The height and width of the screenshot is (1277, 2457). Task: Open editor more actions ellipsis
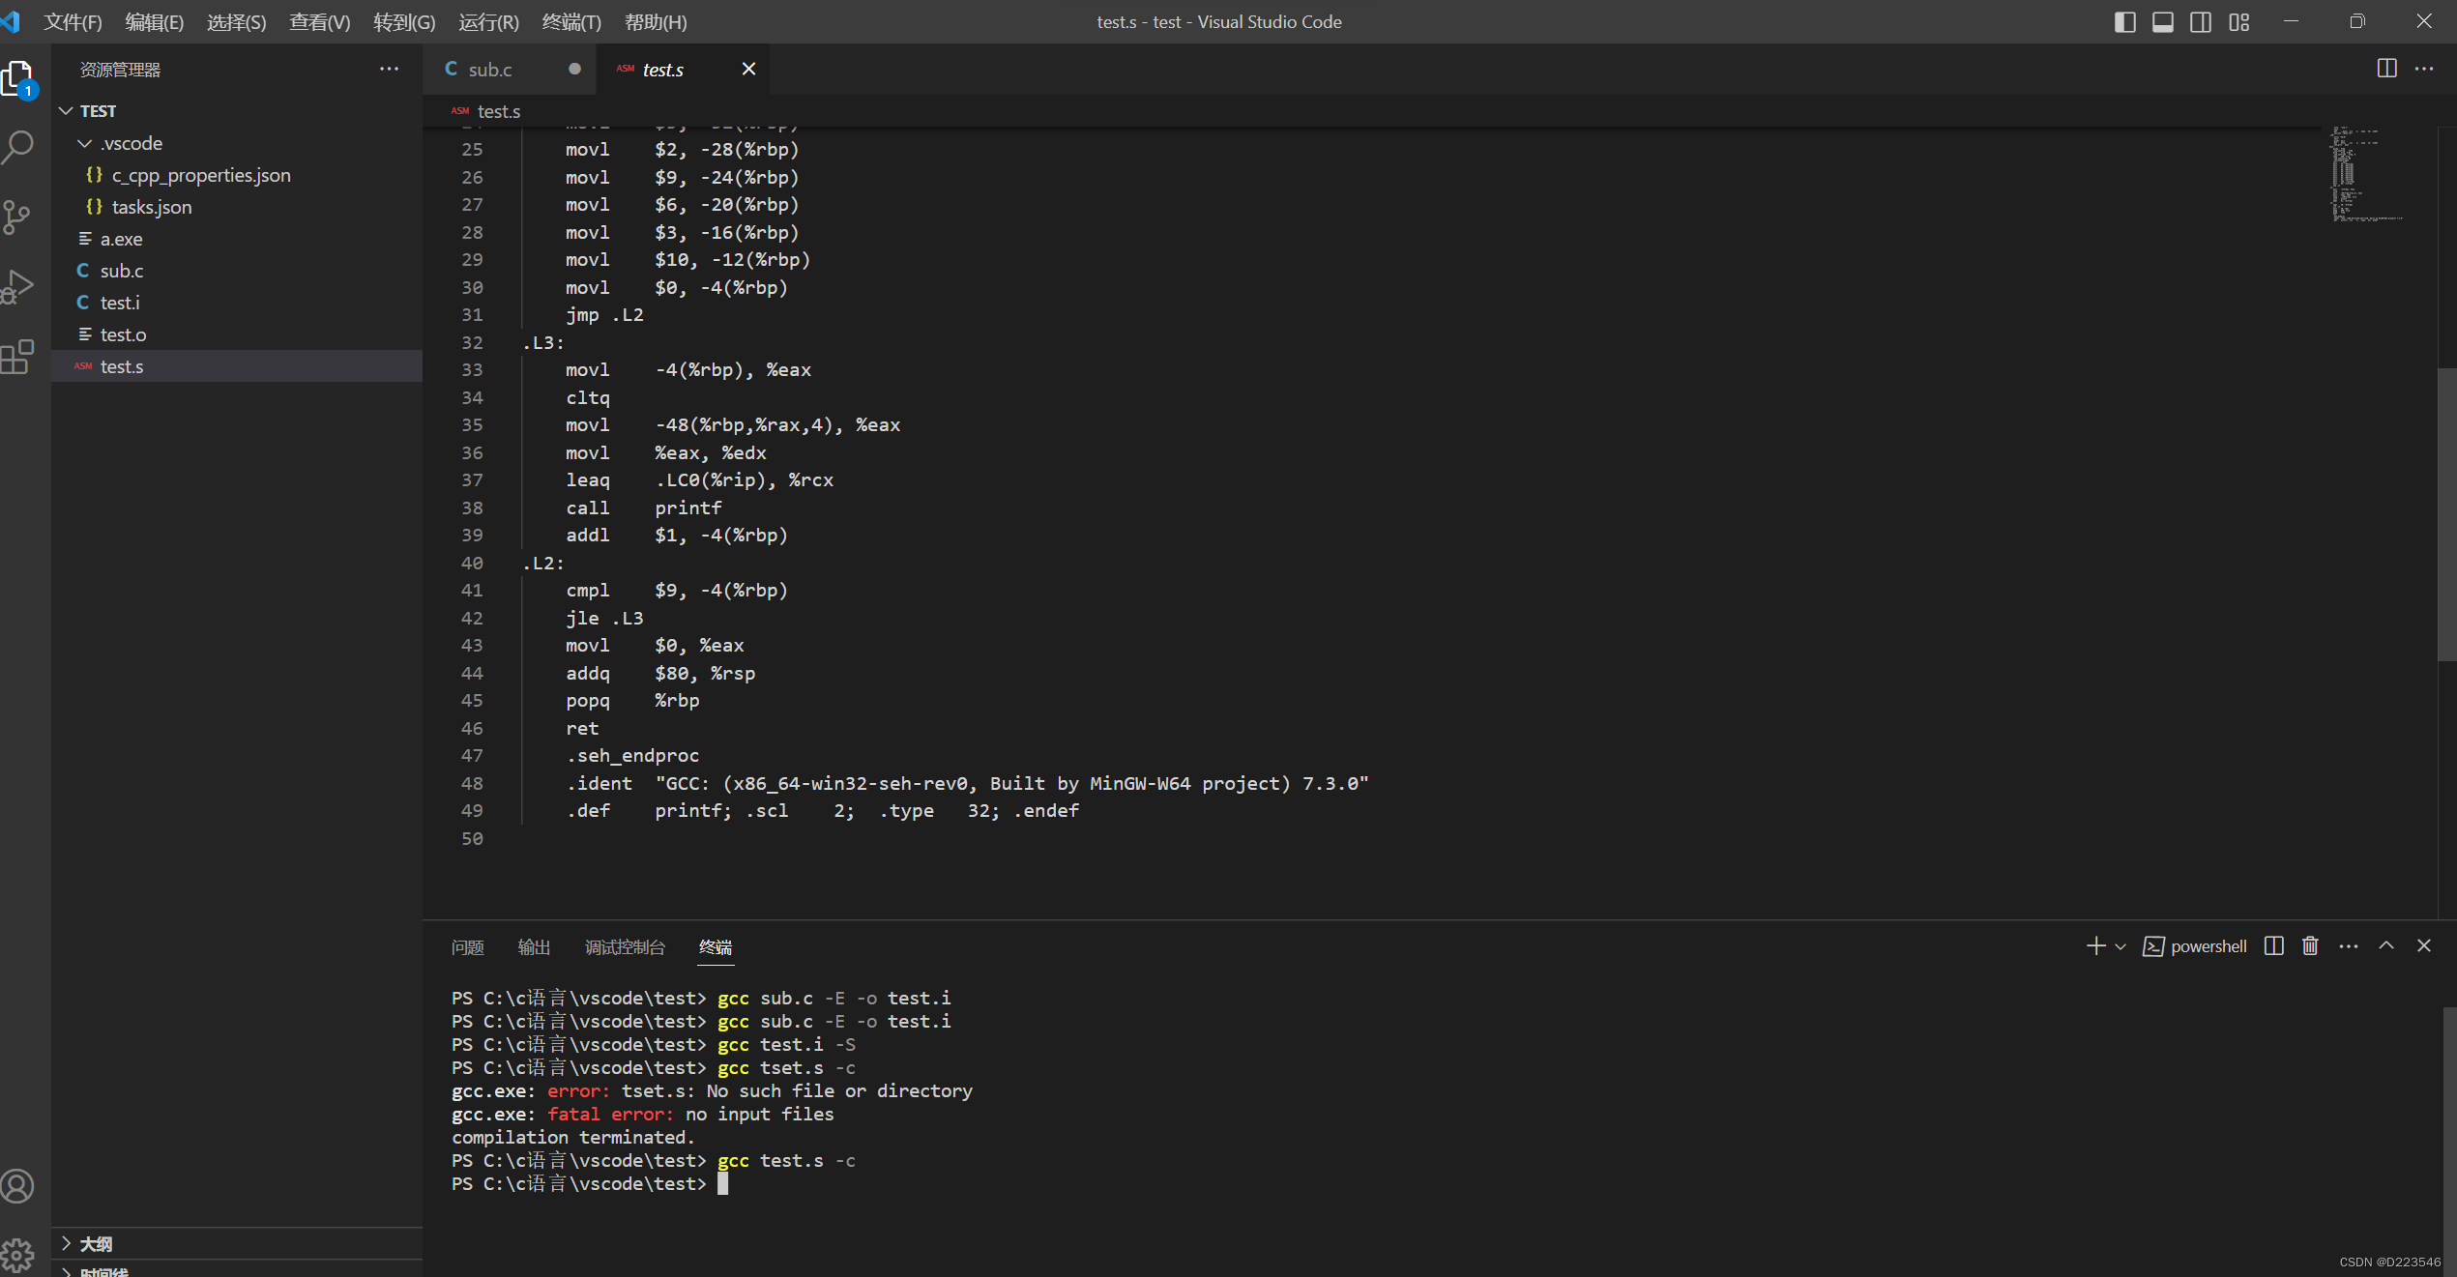[2424, 69]
